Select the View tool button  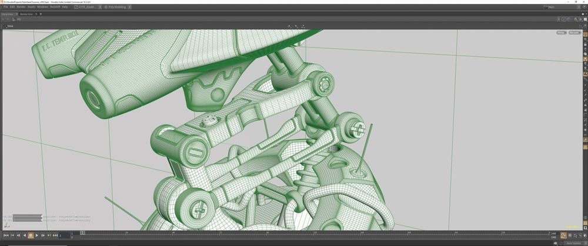click(x=8, y=26)
